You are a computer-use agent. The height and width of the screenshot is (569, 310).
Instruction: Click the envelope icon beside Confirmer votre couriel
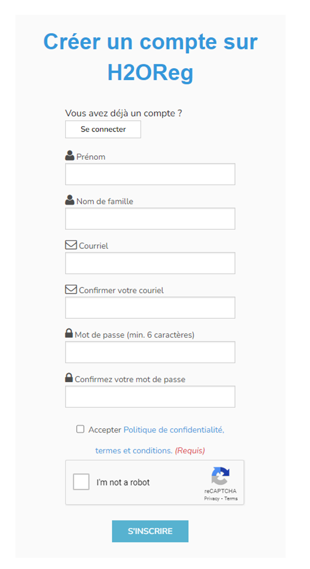click(x=71, y=289)
